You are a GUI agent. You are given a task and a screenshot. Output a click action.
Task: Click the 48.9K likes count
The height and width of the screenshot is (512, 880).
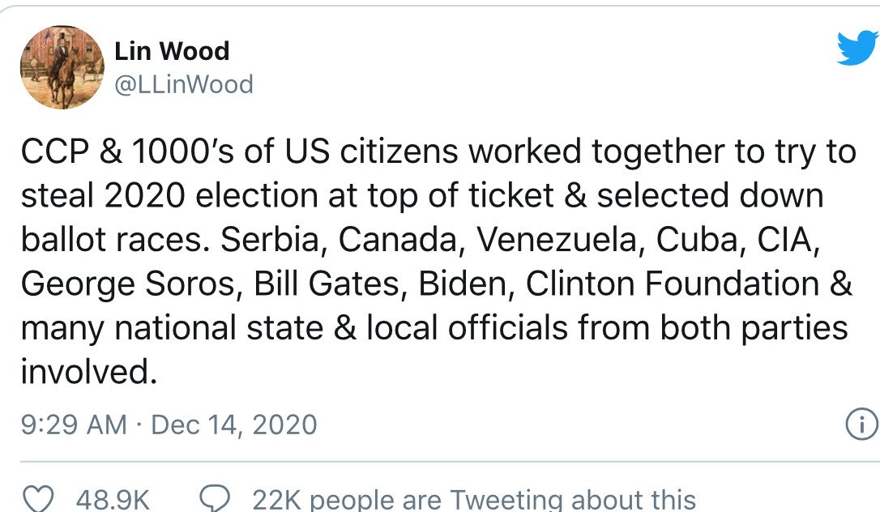pyautogui.click(x=113, y=499)
